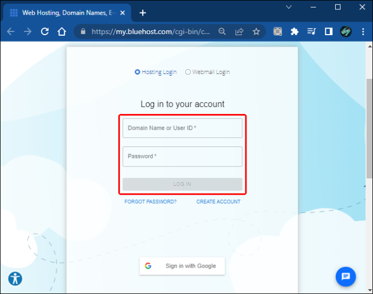The image size is (373, 294).
Task: Share this page icon
Action: [239, 31]
